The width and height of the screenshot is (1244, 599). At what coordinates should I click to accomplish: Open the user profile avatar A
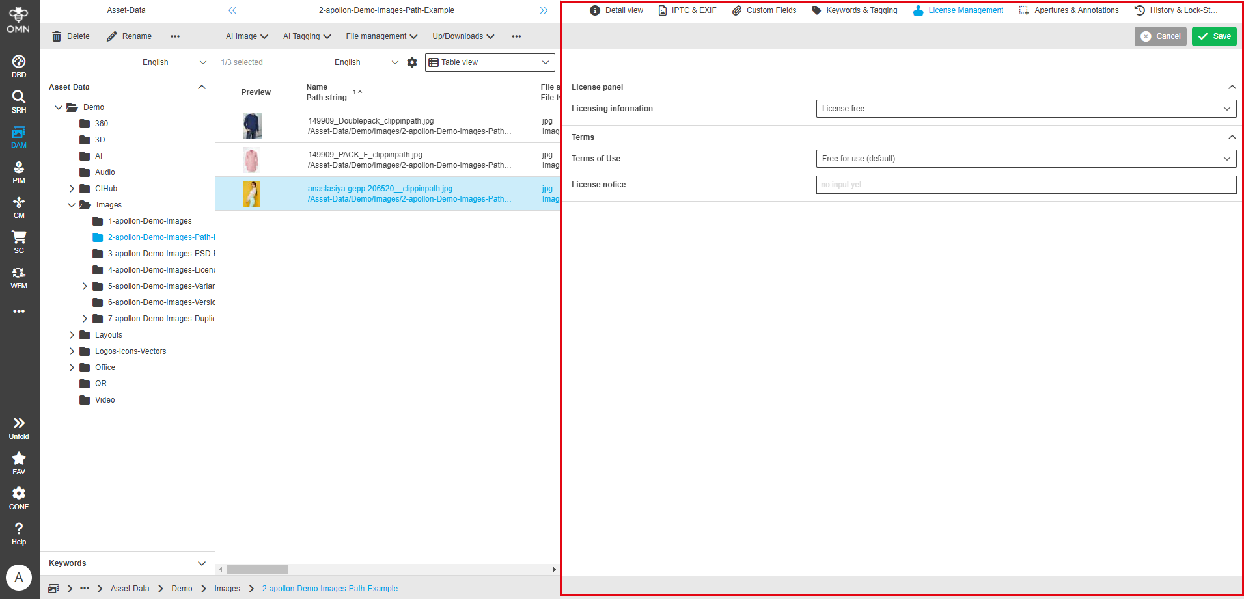pyautogui.click(x=19, y=577)
